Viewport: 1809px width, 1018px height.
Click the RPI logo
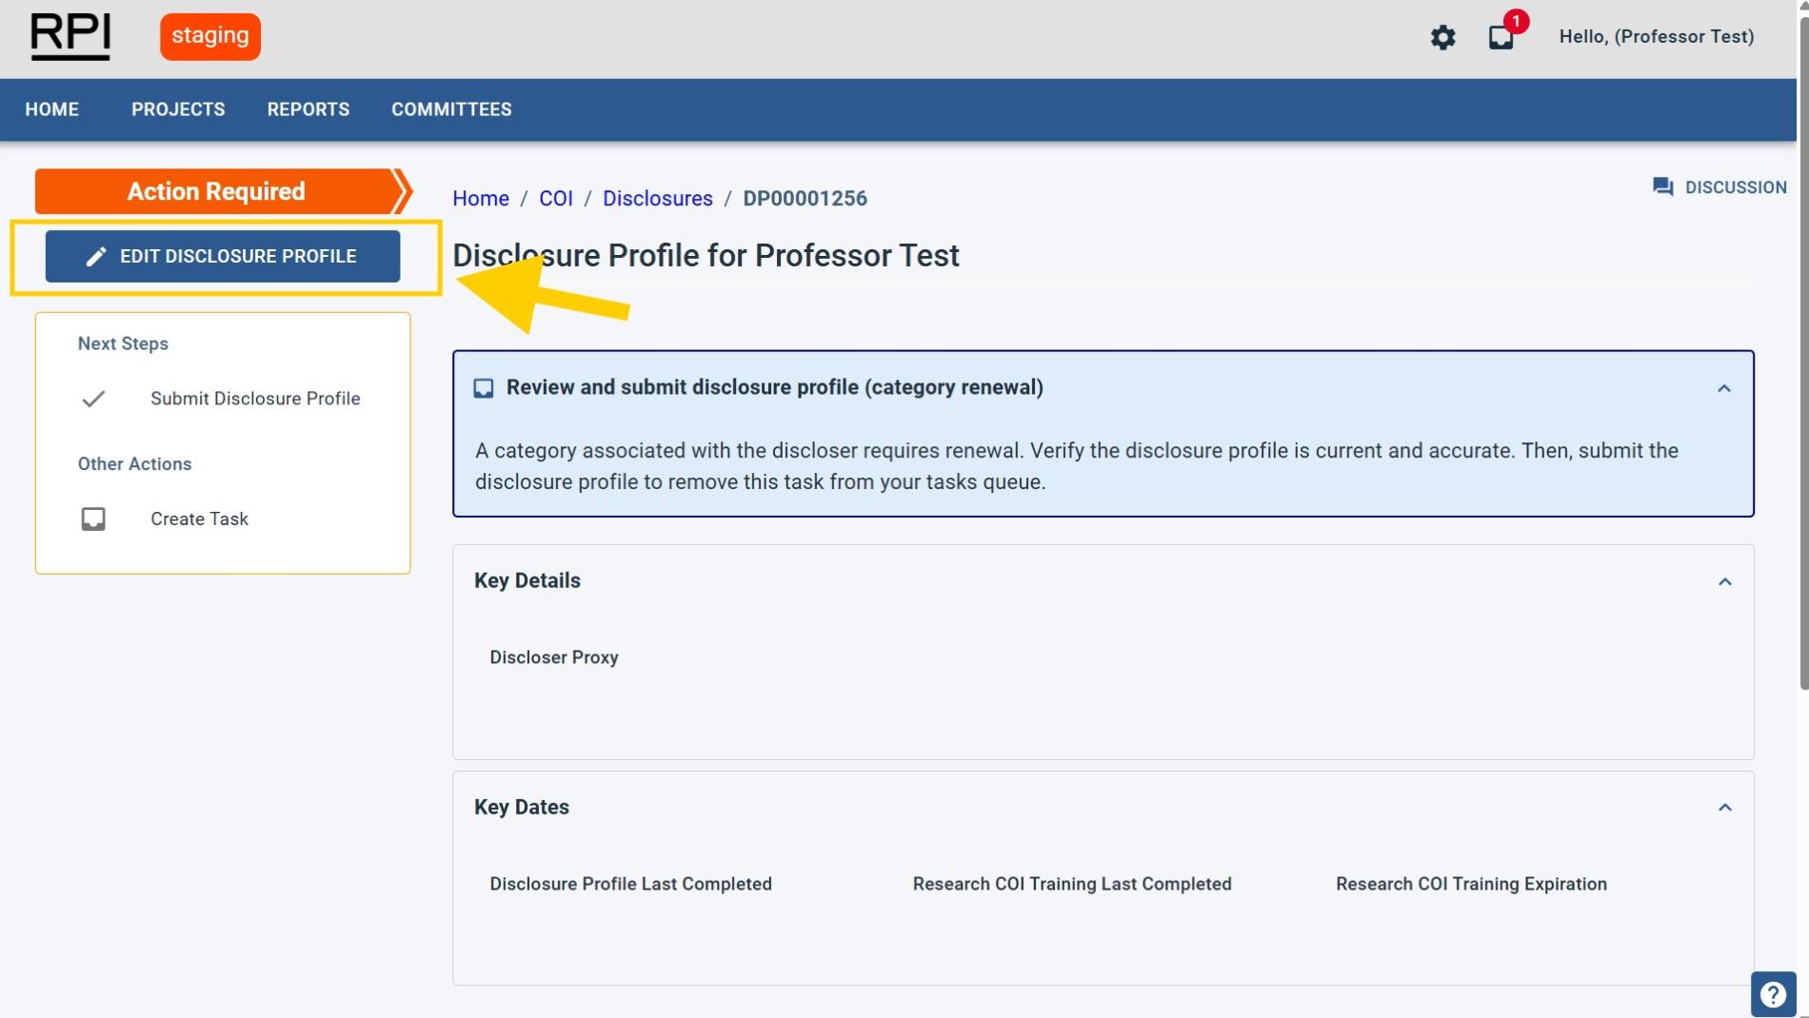(x=70, y=37)
